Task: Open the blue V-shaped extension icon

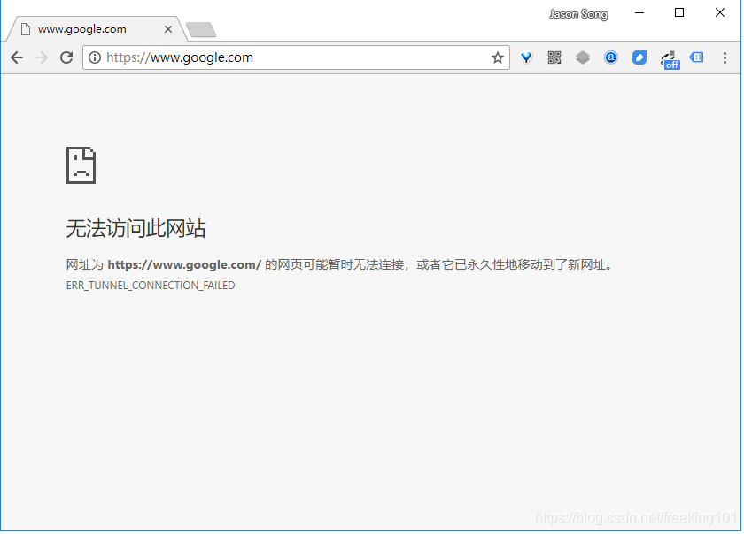Action: pyautogui.click(x=526, y=57)
